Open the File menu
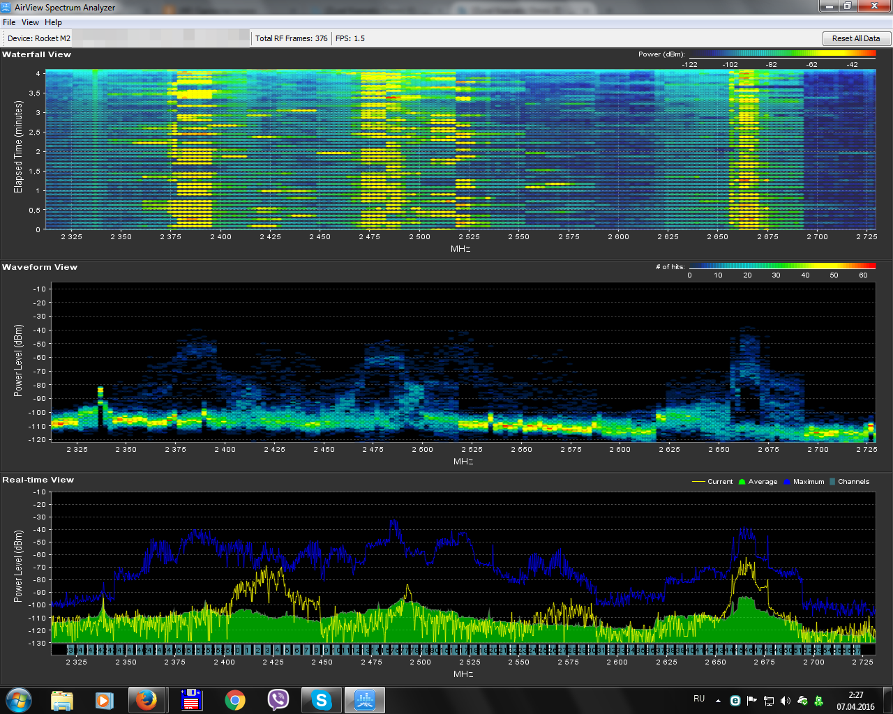The image size is (893, 714). click(9, 22)
